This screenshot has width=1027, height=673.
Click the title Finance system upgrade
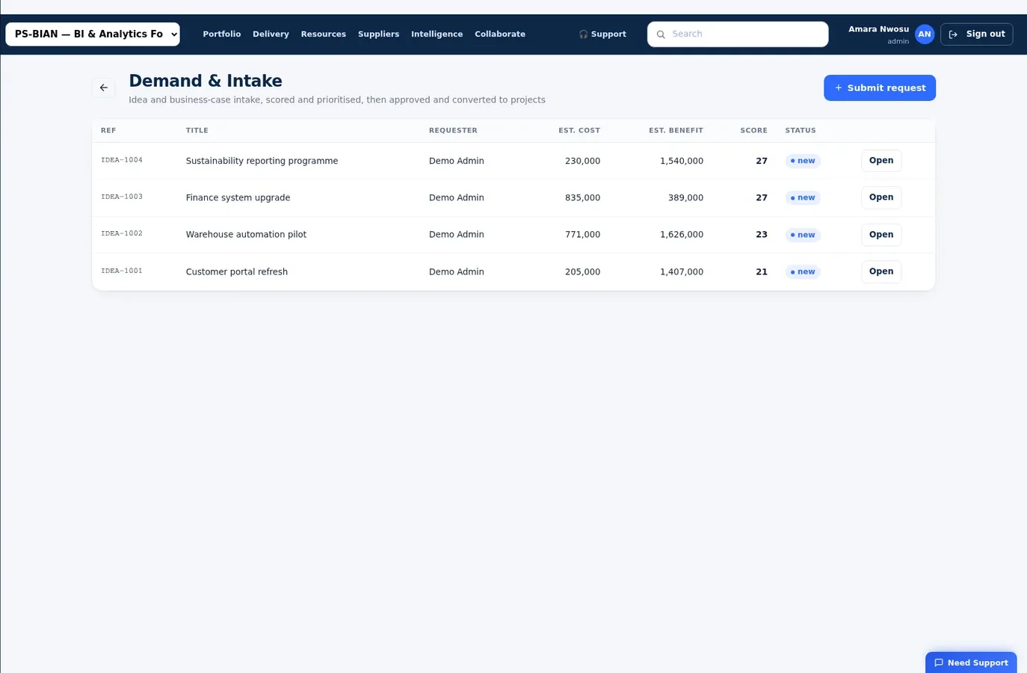coord(238,197)
